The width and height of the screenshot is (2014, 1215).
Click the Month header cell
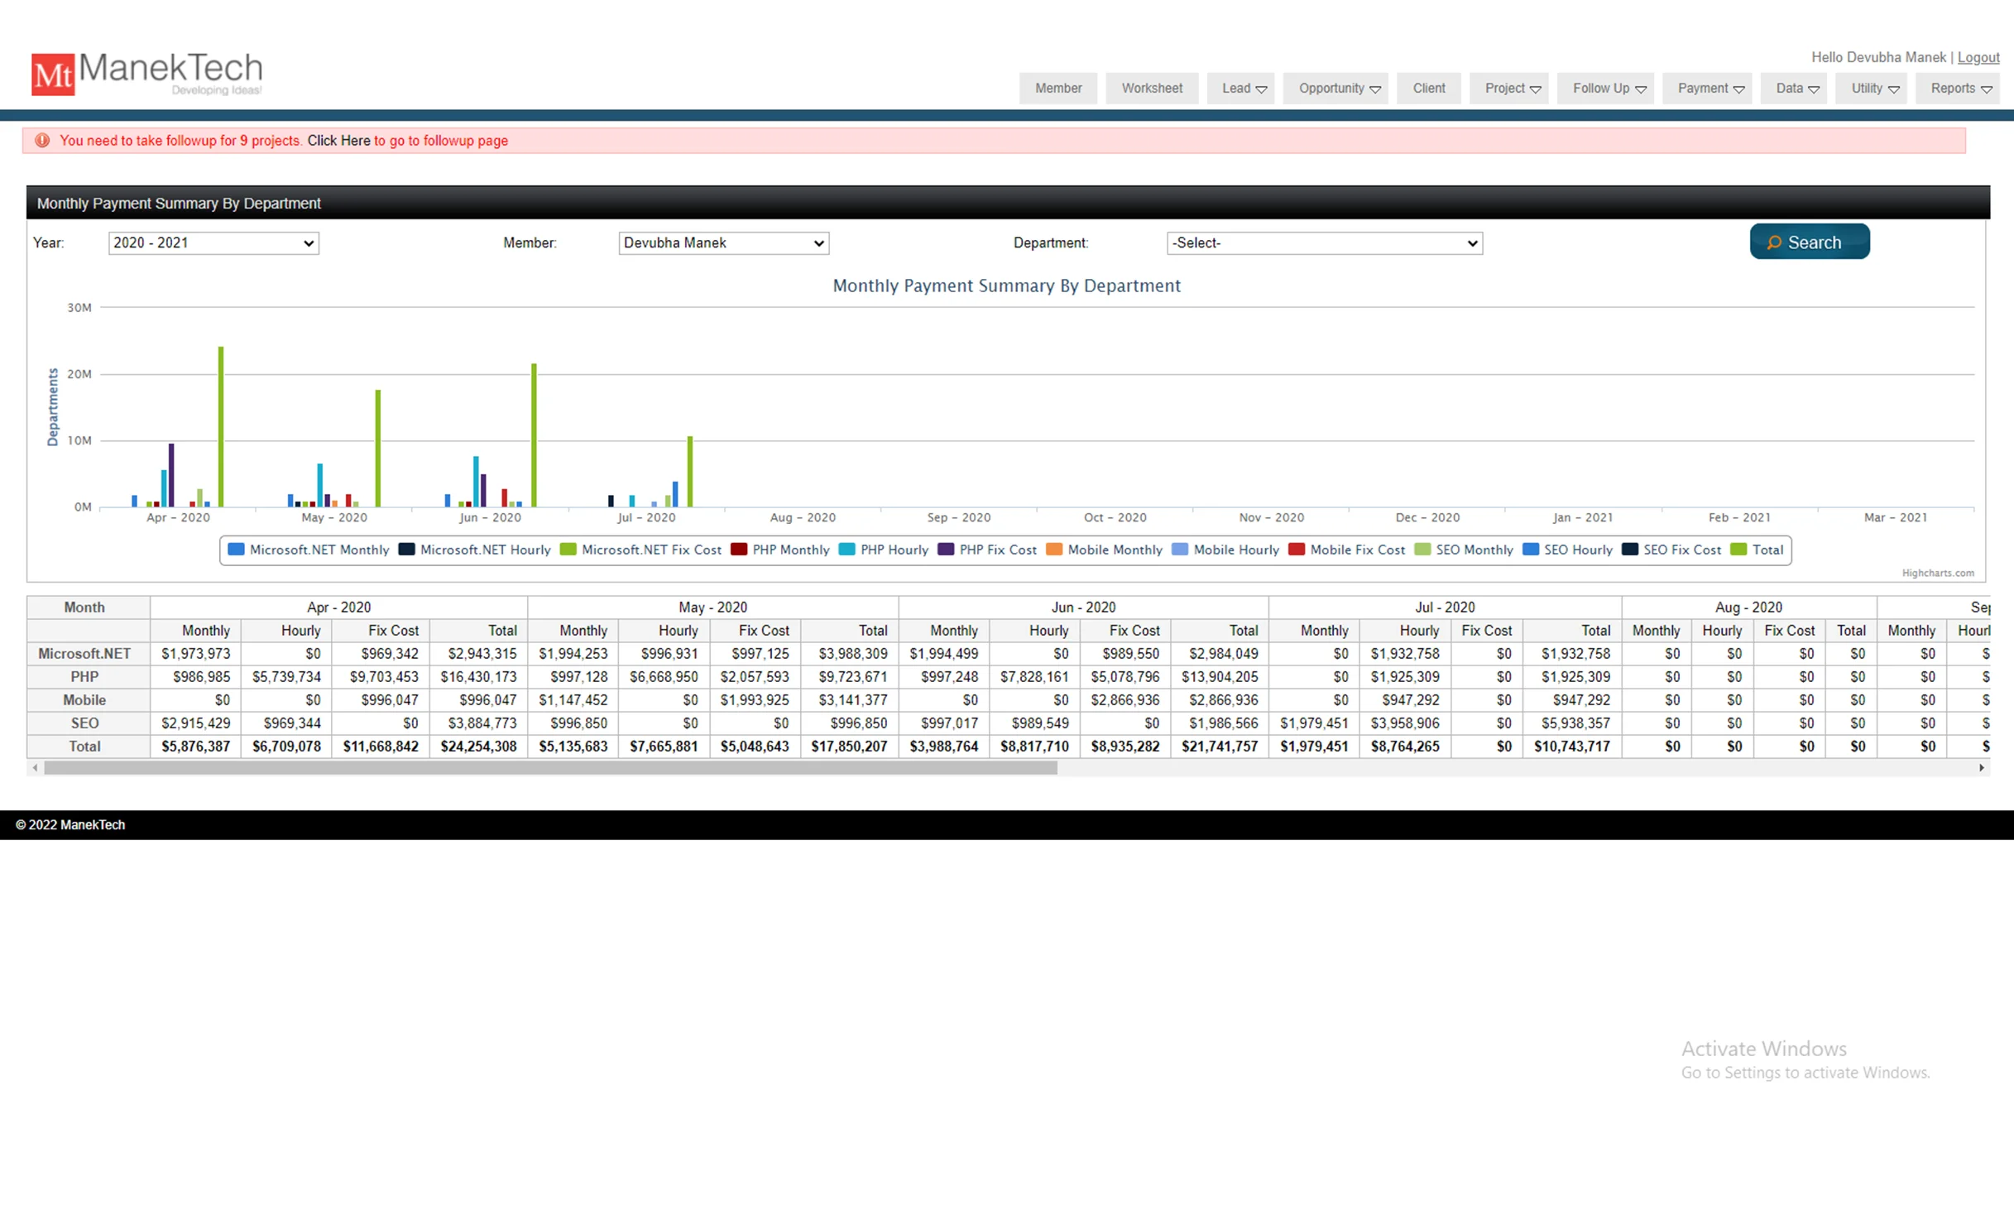click(88, 607)
